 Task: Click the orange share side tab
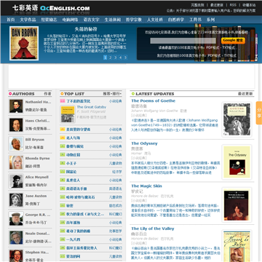tap(259, 113)
